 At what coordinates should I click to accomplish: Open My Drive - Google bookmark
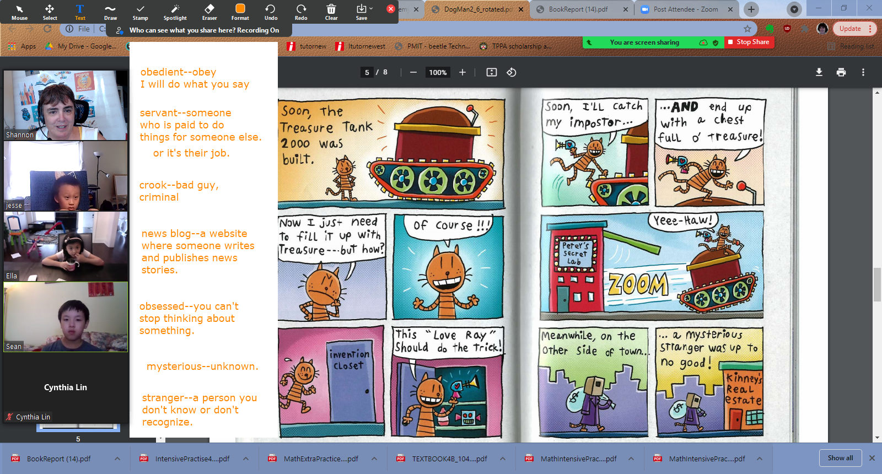tap(80, 46)
